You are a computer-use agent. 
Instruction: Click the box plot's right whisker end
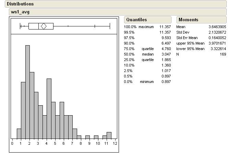click(x=110, y=26)
